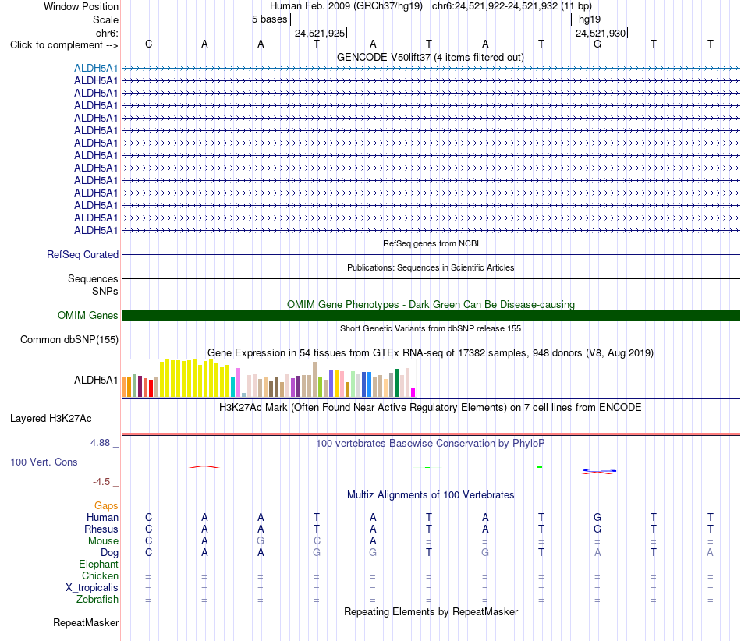
Task: Select the Sequences track label
Action: point(93,278)
